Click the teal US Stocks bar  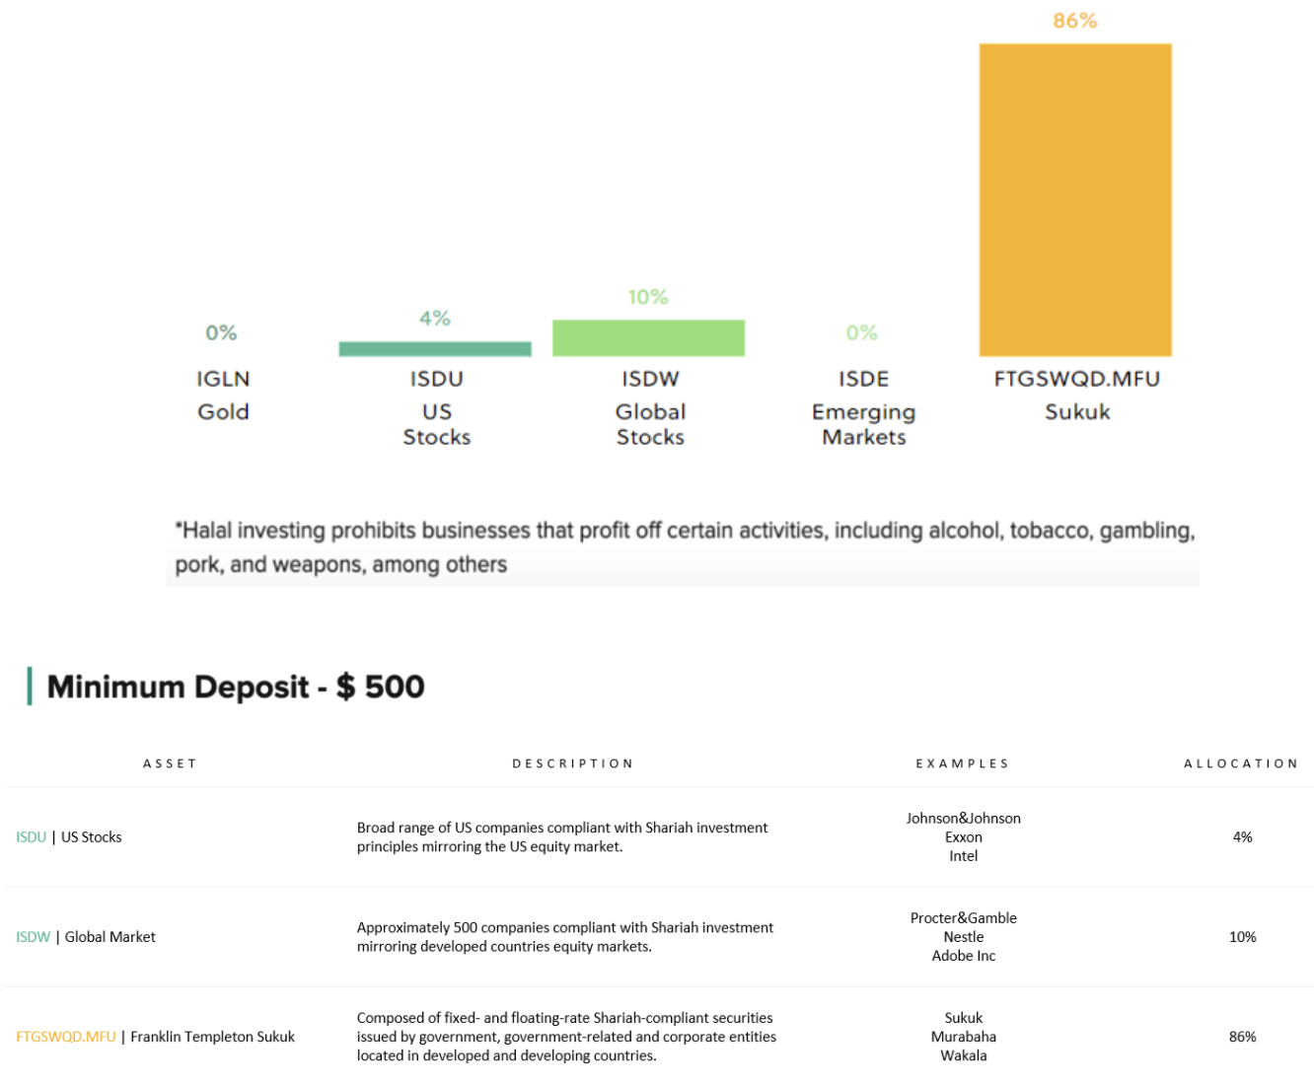435,349
